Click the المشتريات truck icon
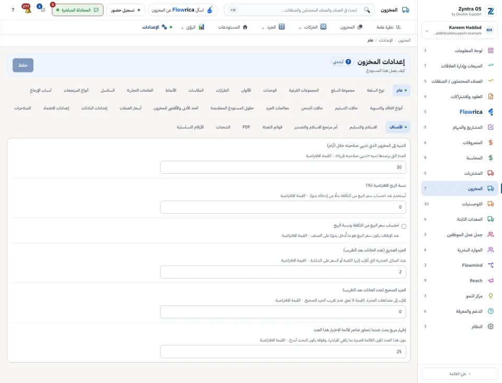The width and height of the screenshot is (502, 383). tap(490, 173)
